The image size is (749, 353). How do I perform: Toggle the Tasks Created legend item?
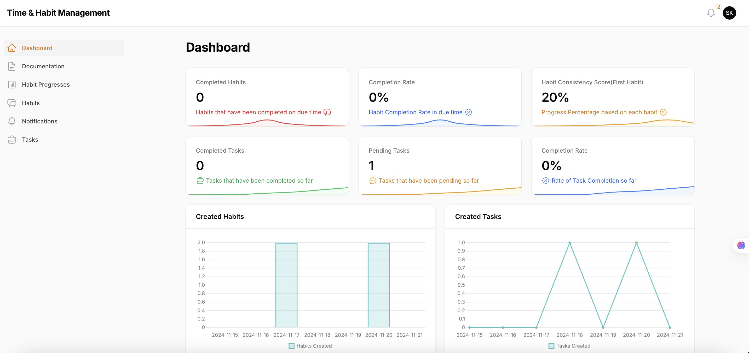[x=569, y=346]
